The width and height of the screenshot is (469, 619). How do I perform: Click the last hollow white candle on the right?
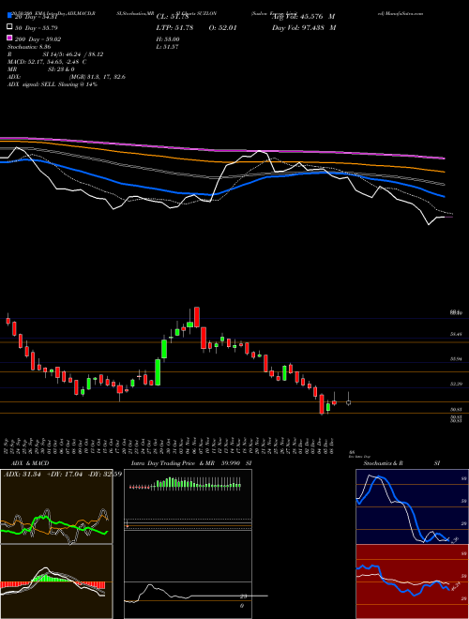tap(349, 402)
